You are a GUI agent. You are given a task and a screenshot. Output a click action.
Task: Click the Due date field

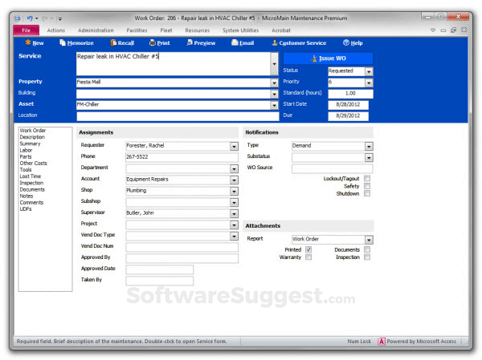[x=348, y=115]
